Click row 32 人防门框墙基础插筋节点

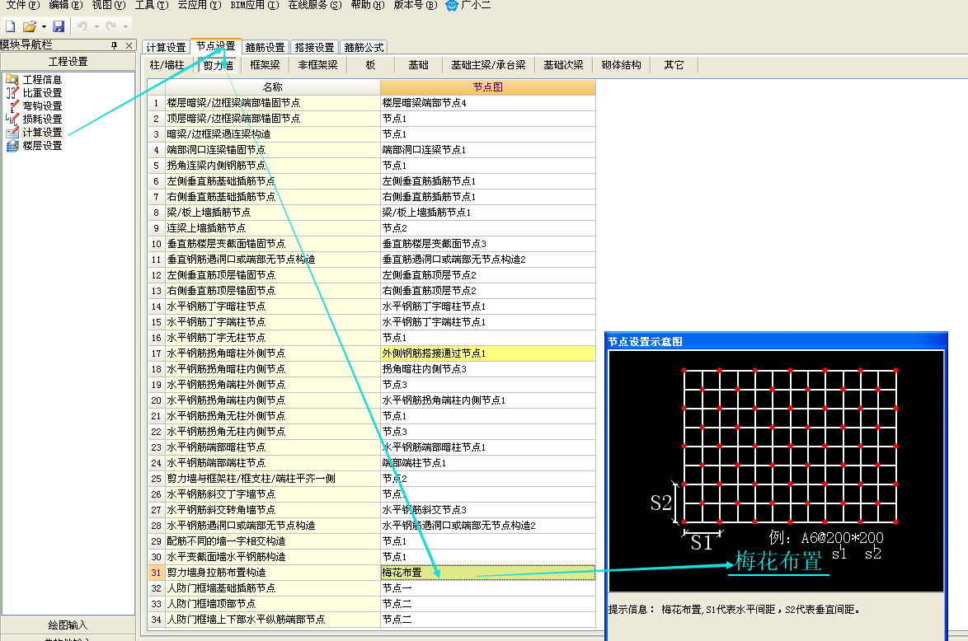(x=272, y=588)
